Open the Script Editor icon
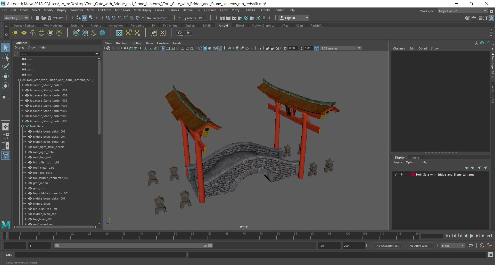 tap(490, 255)
